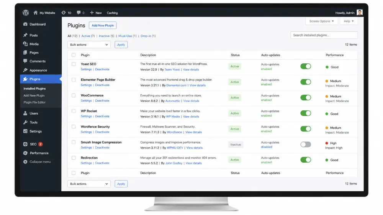Open the Team Yoast author link

pyautogui.click(x=172, y=70)
